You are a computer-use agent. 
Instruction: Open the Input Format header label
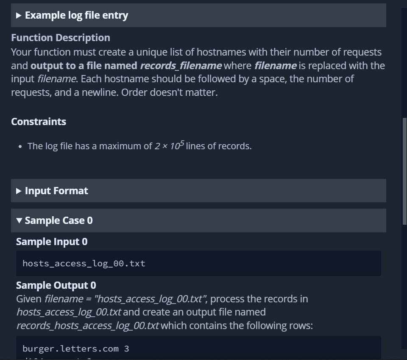point(56,191)
